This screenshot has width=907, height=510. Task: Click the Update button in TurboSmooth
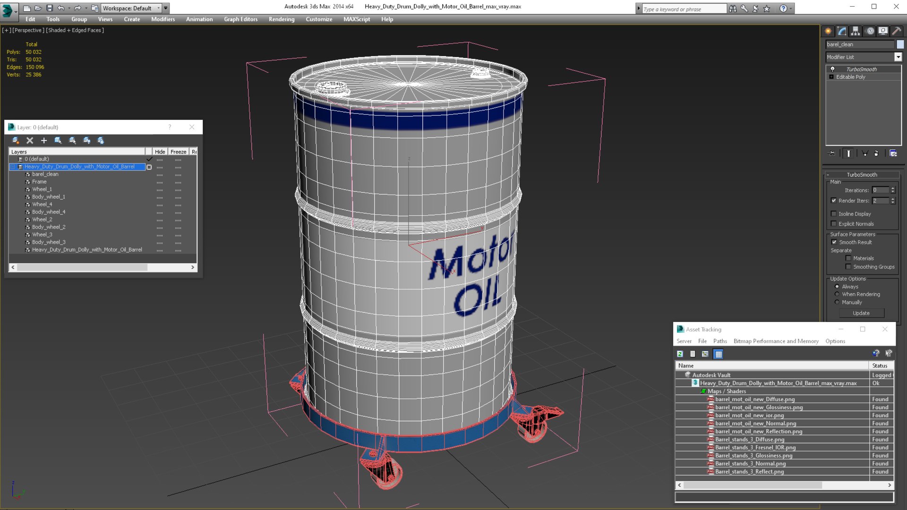click(x=861, y=313)
